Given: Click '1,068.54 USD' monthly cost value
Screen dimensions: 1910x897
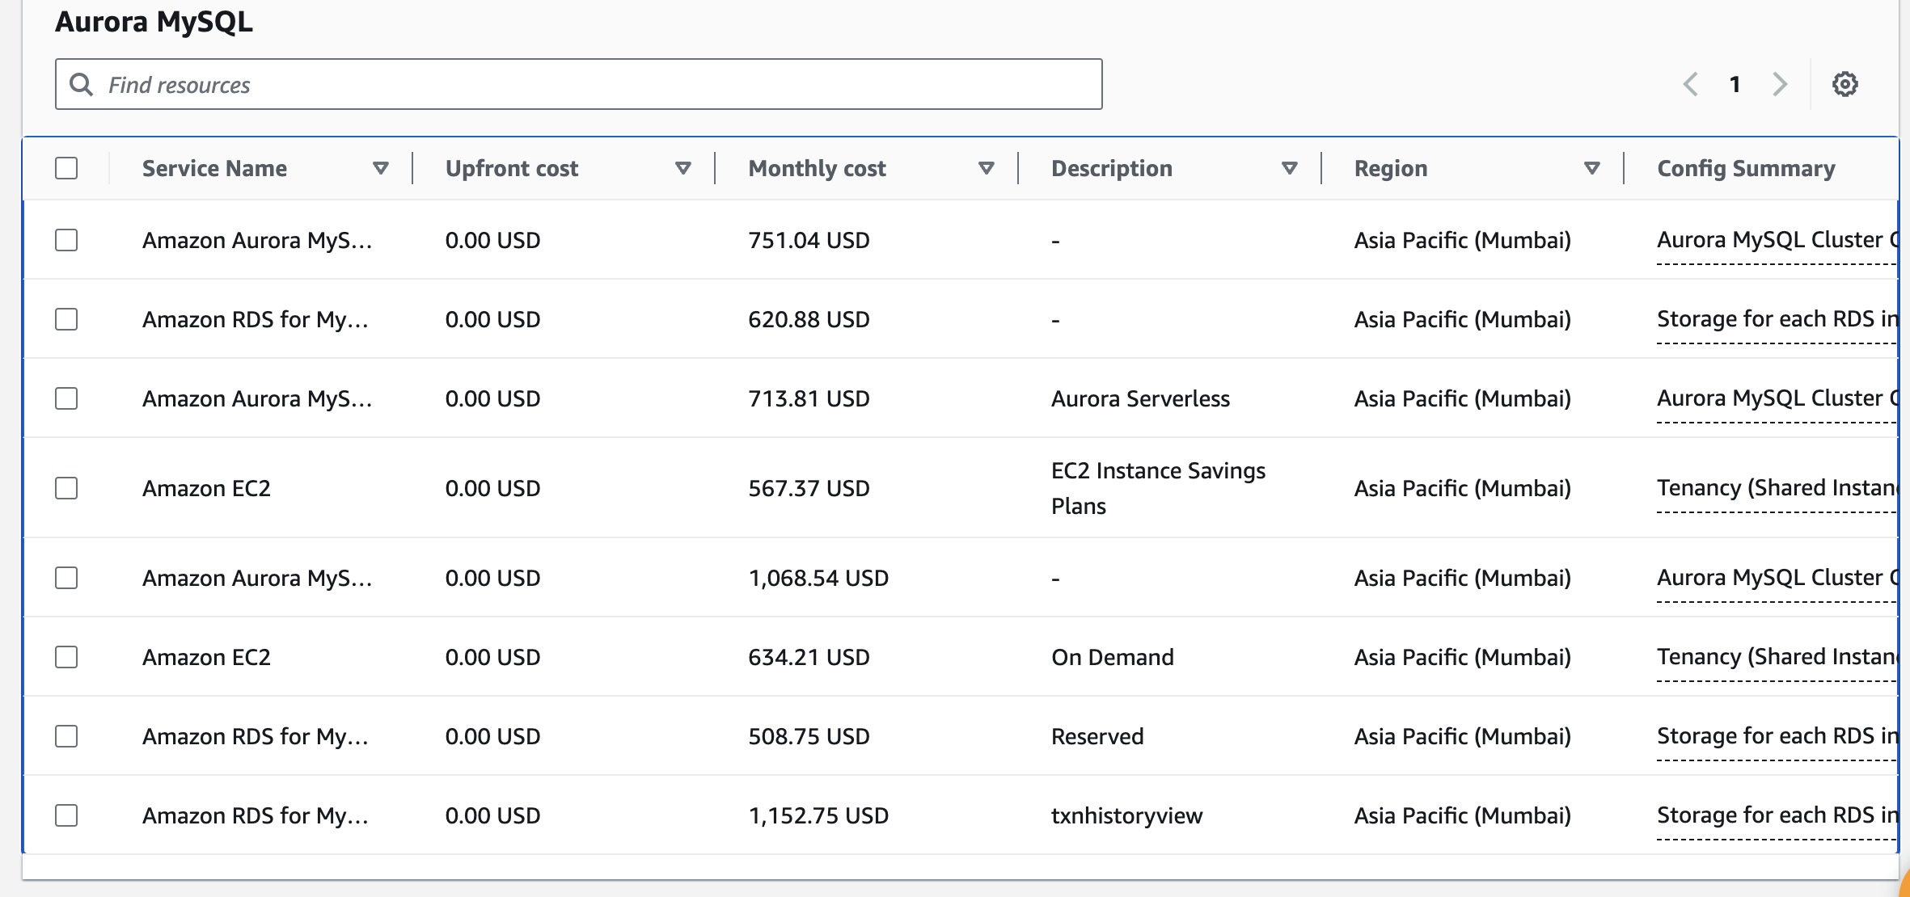Looking at the screenshot, I should tap(818, 578).
